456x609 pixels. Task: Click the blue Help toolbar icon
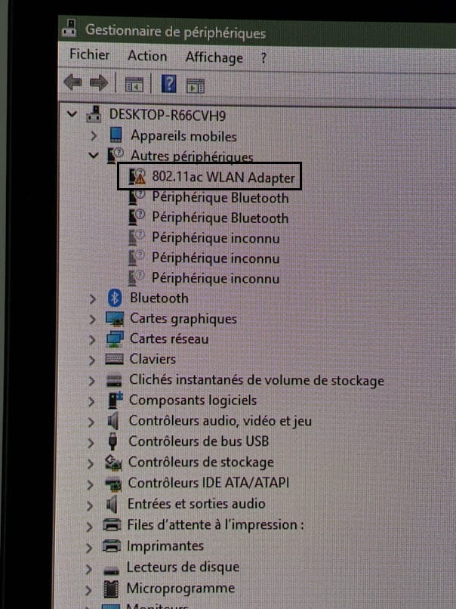[x=168, y=84]
